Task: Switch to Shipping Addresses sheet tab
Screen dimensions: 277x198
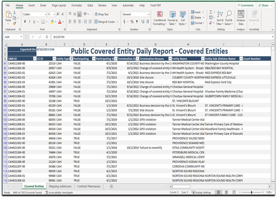Action: point(60,186)
